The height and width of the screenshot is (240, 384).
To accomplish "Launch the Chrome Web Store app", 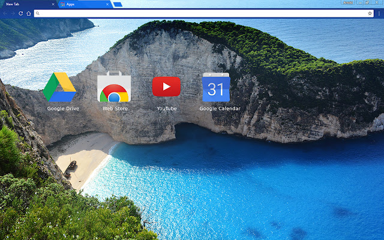I will point(114,88).
